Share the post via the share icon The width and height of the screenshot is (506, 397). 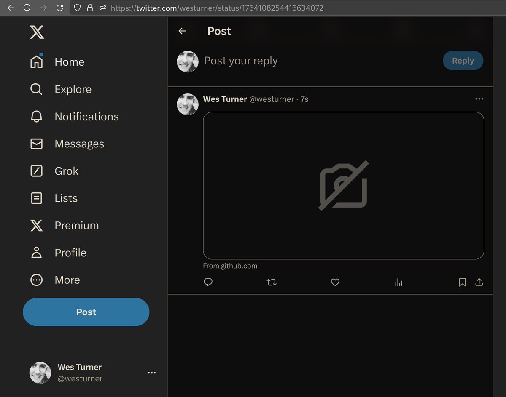point(479,282)
